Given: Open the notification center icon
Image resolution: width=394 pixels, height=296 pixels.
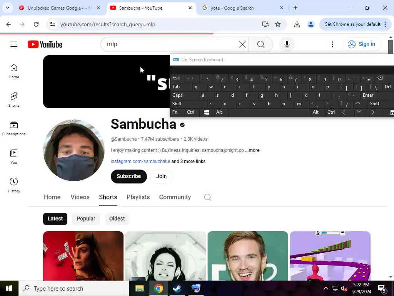Looking at the screenshot, I should (382, 289).
